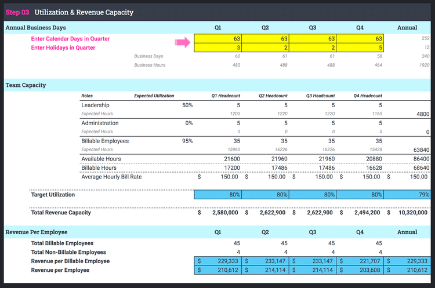Viewport: 435px width, 288px height.
Task: Select the Q4 holidays yellow cell showing 5
Action: click(360, 48)
